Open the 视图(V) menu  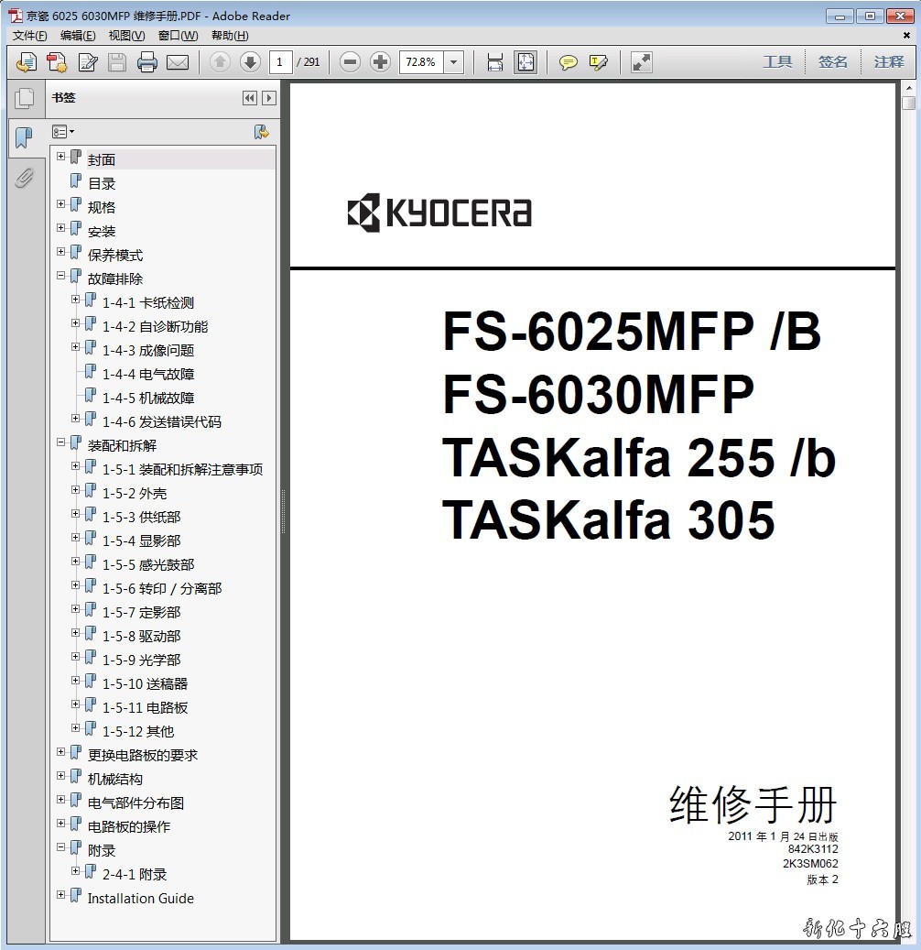[x=126, y=36]
